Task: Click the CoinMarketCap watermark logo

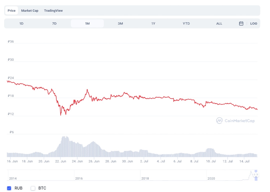Action: point(235,121)
